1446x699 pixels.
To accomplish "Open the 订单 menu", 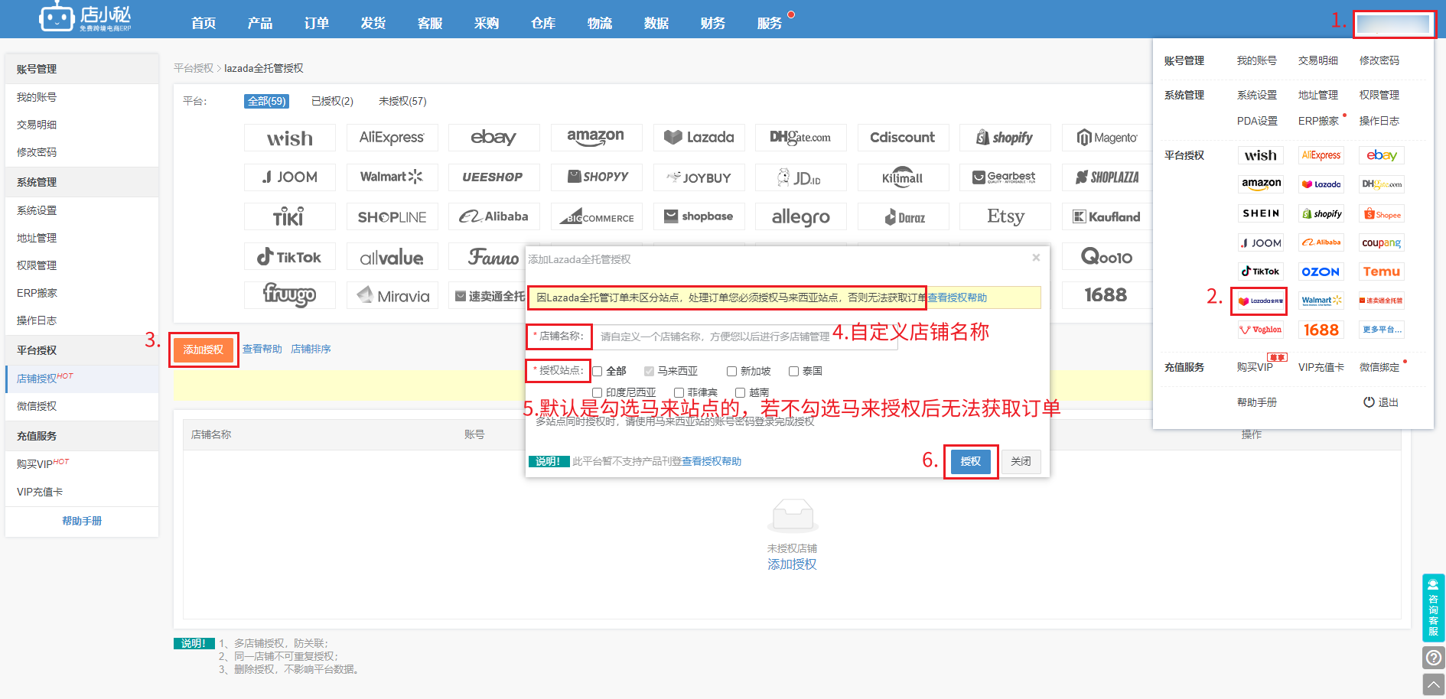I will [317, 23].
